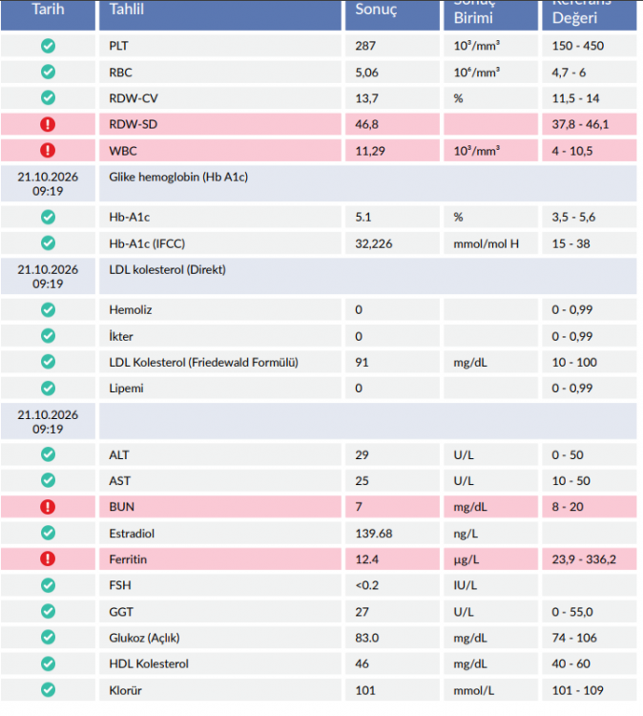Click the FSH result value <0.2
Screen dimensions: 643x716
point(367,585)
